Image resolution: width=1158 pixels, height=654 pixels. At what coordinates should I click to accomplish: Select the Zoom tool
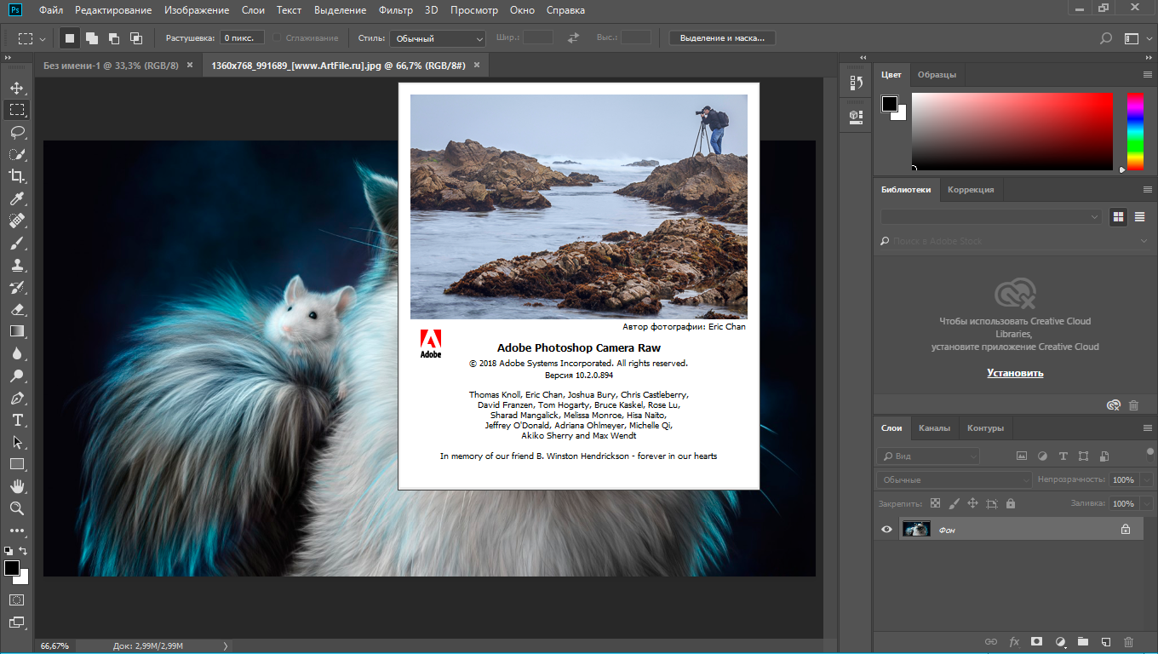tap(16, 508)
